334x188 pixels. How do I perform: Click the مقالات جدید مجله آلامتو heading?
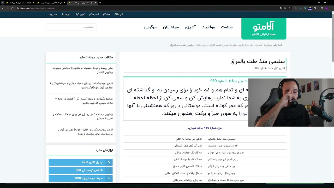click(x=96, y=57)
